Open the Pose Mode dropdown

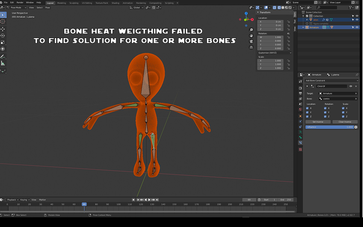pyautogui.click(x=17, y=8)
